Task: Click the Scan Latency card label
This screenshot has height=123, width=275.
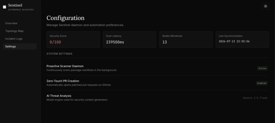Action: pyautogui.click(x=114, y=36)
